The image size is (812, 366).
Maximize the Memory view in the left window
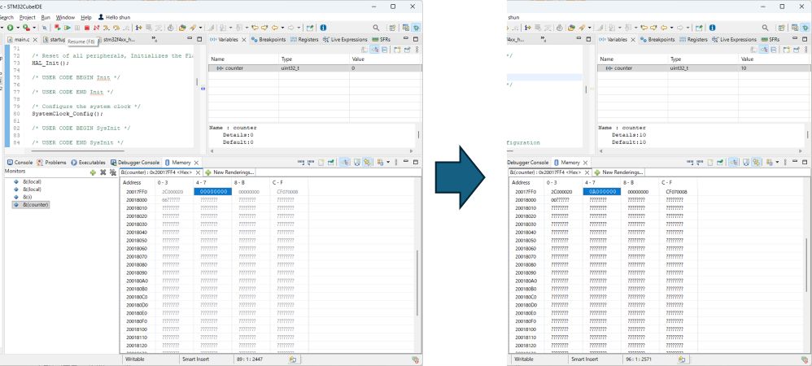tap(415, 163)
